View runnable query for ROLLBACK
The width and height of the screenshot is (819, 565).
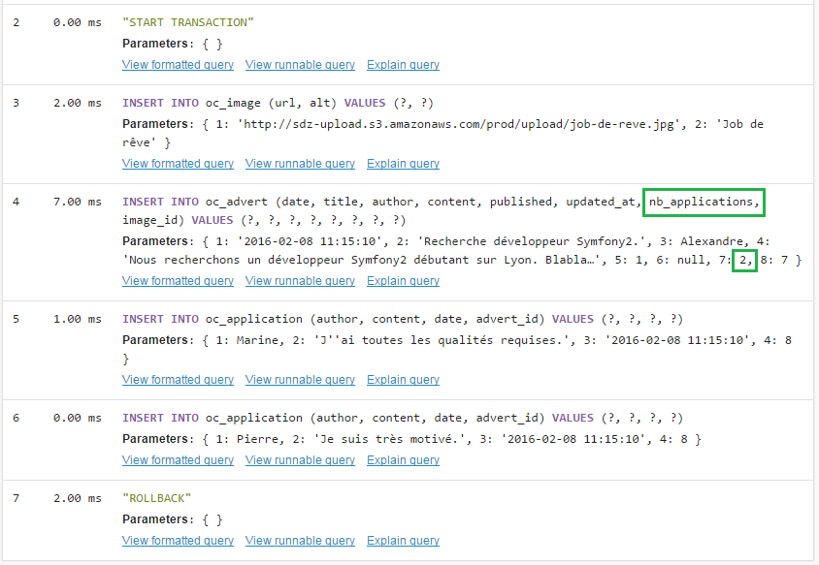300,541
